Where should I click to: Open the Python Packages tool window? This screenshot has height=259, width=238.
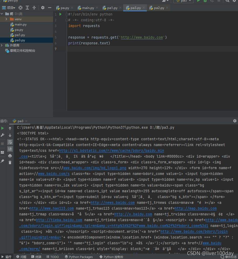coord(79,257)
